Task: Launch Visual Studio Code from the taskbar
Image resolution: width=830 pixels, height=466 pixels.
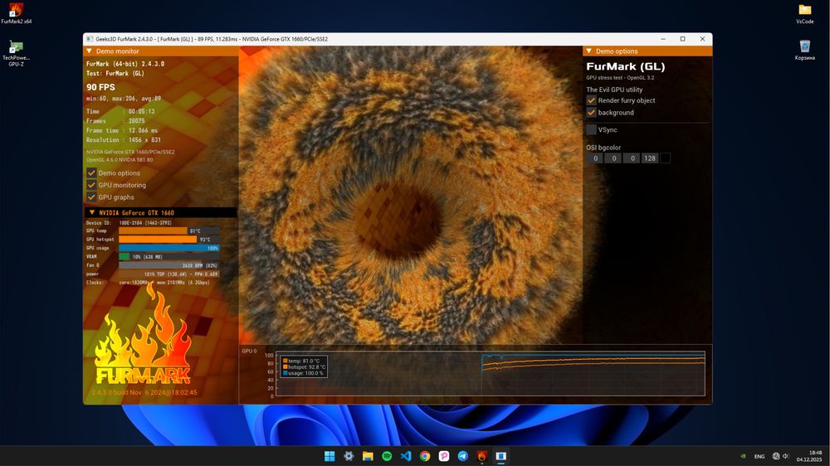Action: [406, 456]
